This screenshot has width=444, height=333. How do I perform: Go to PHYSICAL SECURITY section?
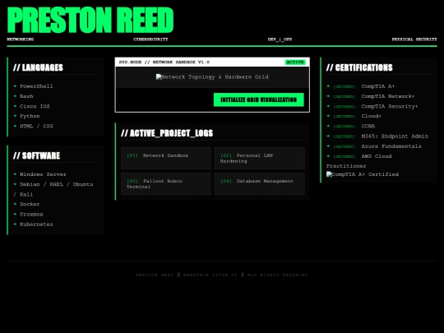coord(414,39)
